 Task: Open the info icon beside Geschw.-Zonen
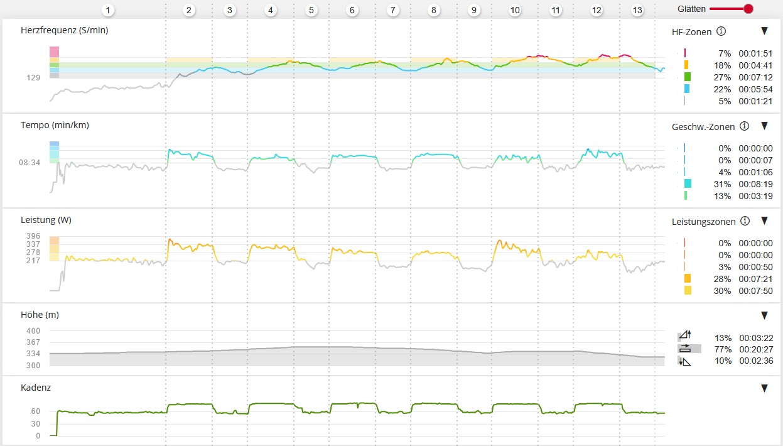click(745, 126)
